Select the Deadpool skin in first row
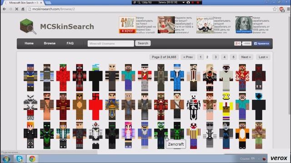The height and width of the screenshot is (163, 291). 80,77
